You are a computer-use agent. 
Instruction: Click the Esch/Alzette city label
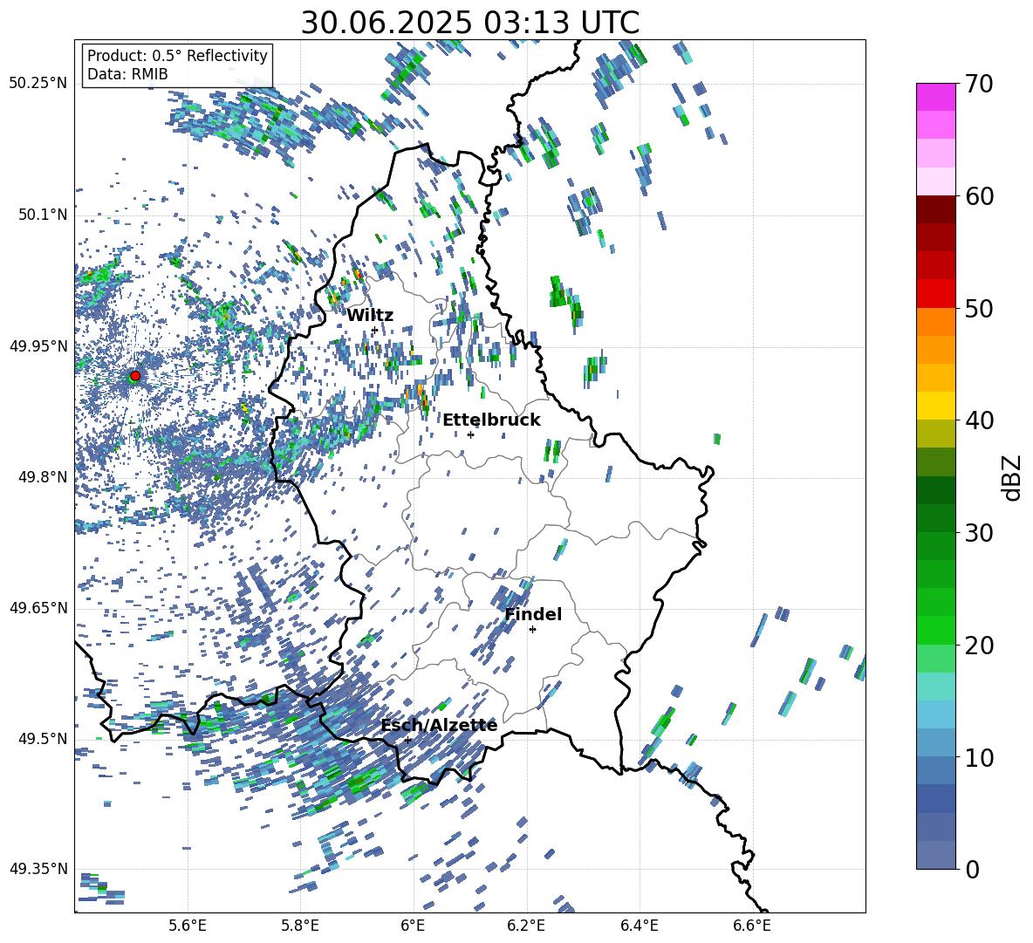(440, 726)
